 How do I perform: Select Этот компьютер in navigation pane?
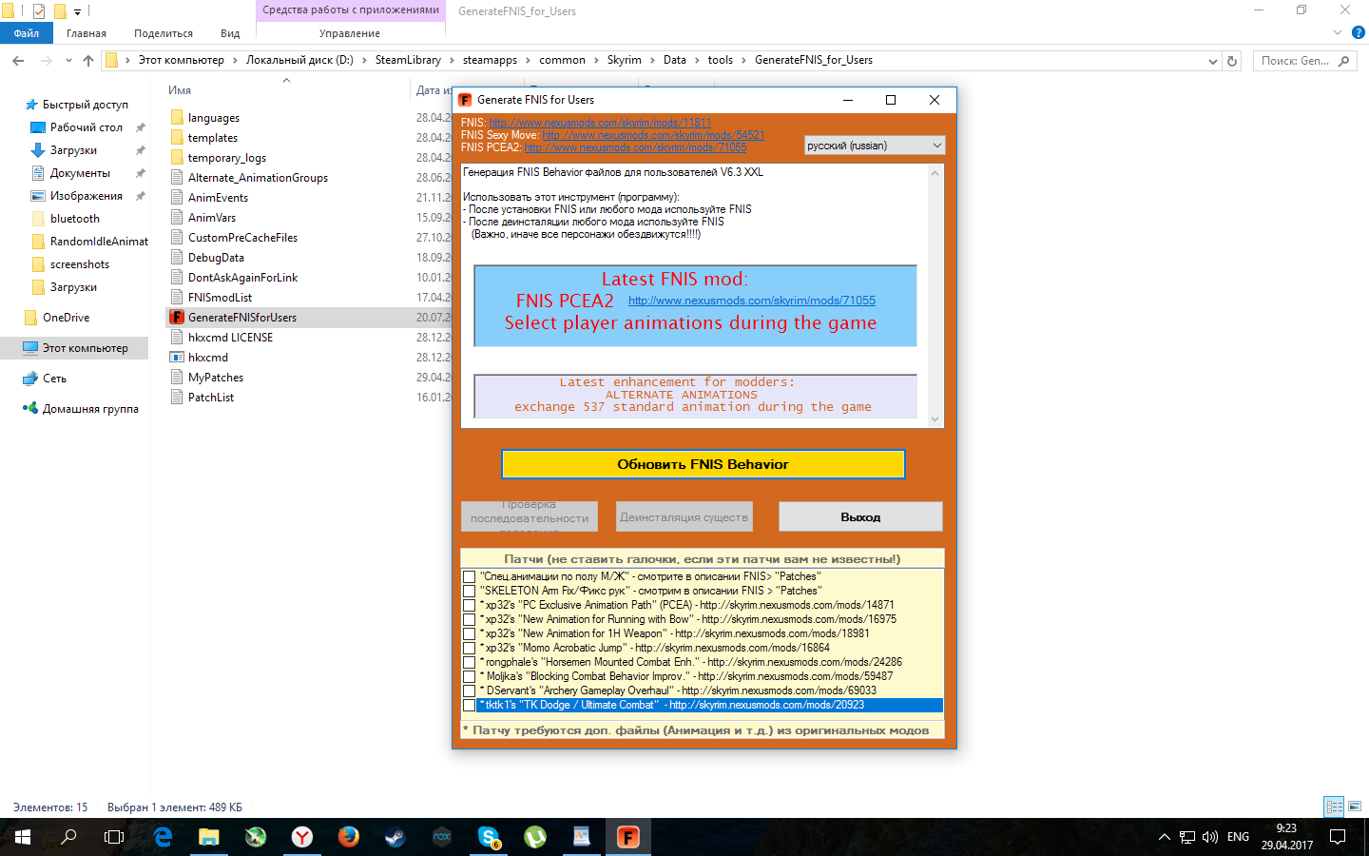[75, 348]
